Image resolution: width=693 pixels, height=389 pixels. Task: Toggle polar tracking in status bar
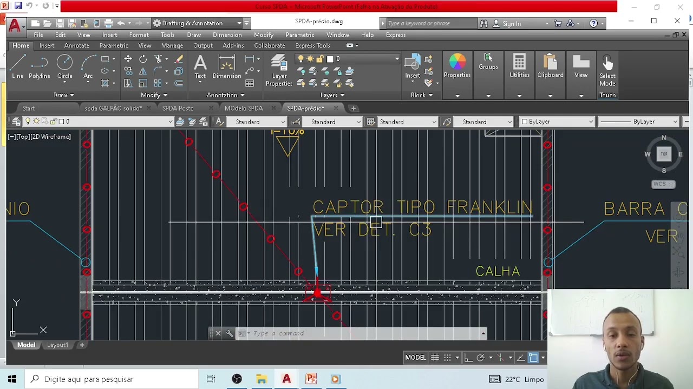coord(480,358)
